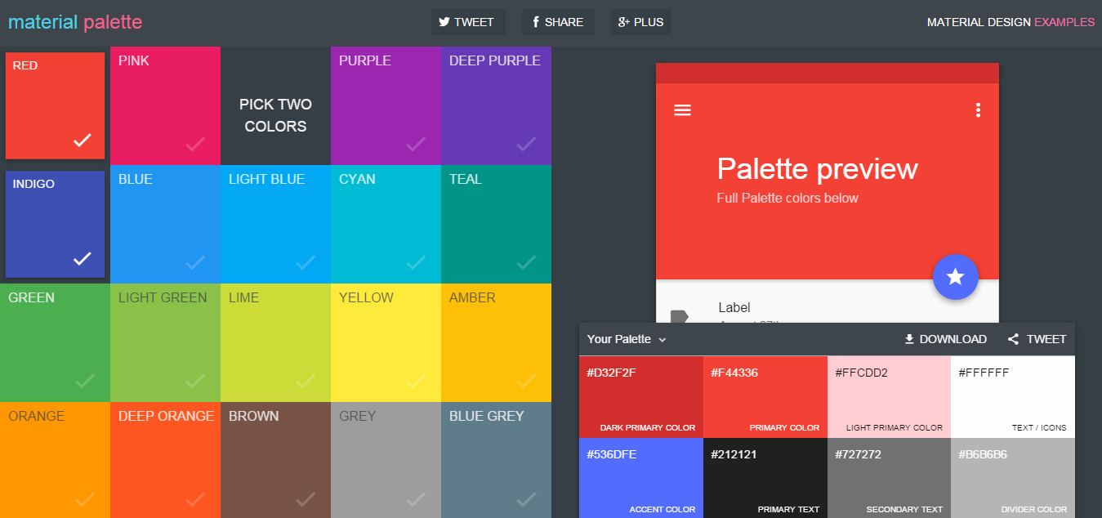Click the 'Palette preview' heading text
The image size is (1102, 518).
[x=818, y=169]
